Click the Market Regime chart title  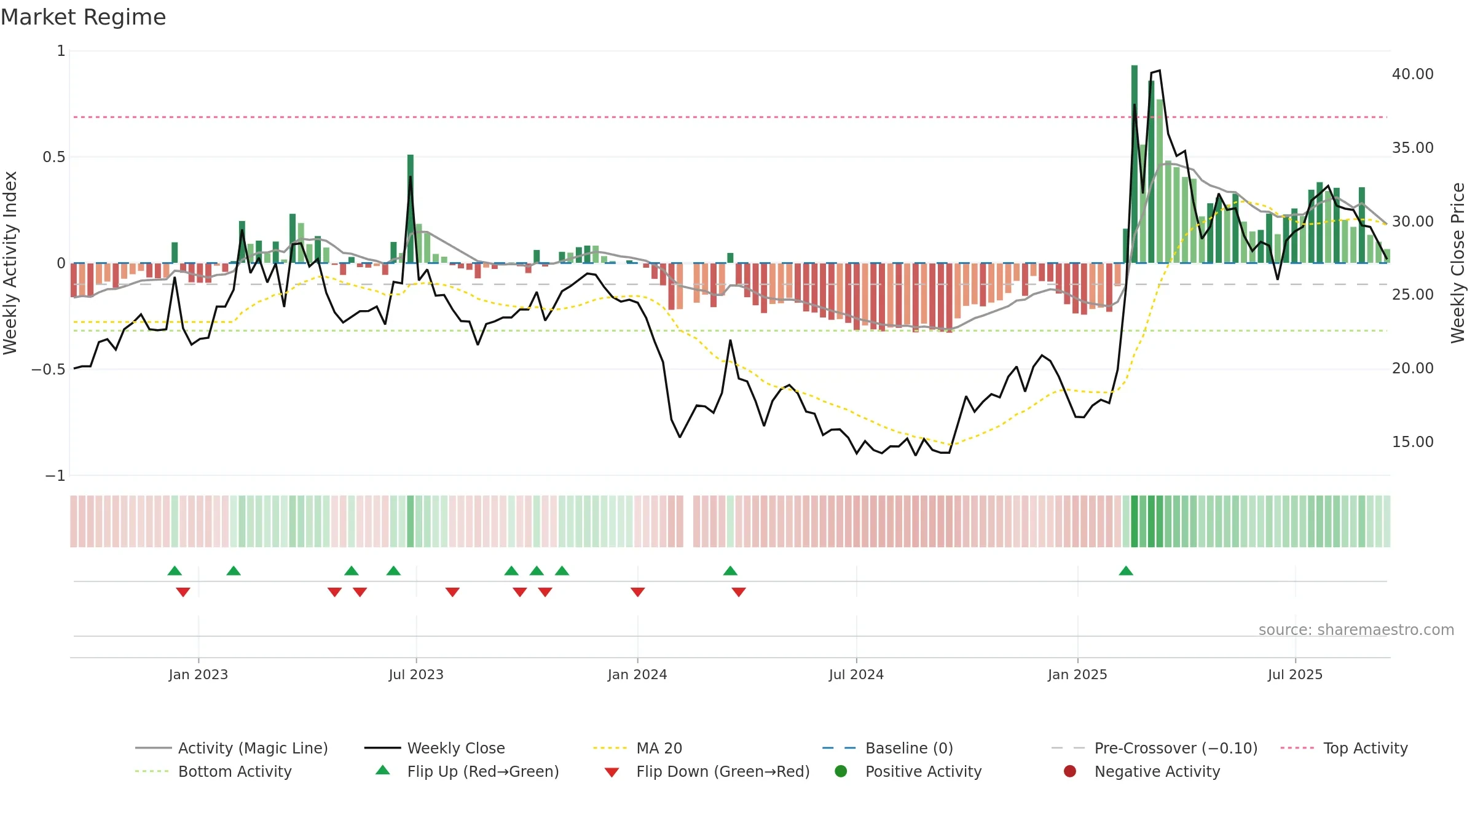(x=83, y=17)
